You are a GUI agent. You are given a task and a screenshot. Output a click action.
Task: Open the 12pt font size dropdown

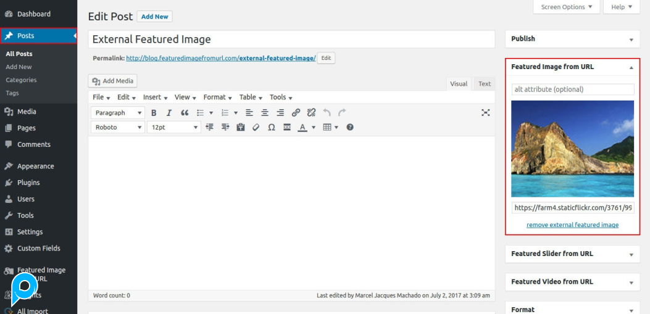(173, 128)
